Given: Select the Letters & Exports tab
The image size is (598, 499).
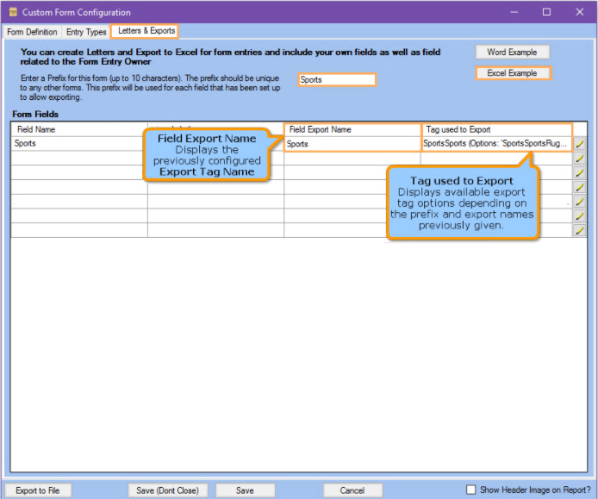Looking at the screenshot, I should [x=145, y=31].
